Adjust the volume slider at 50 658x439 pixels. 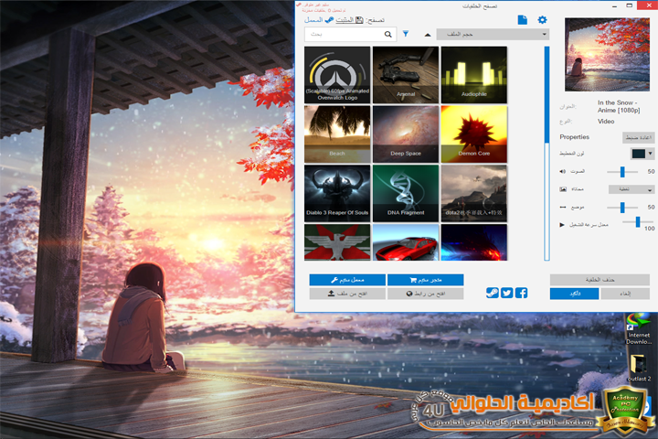[x=622, y=171]
